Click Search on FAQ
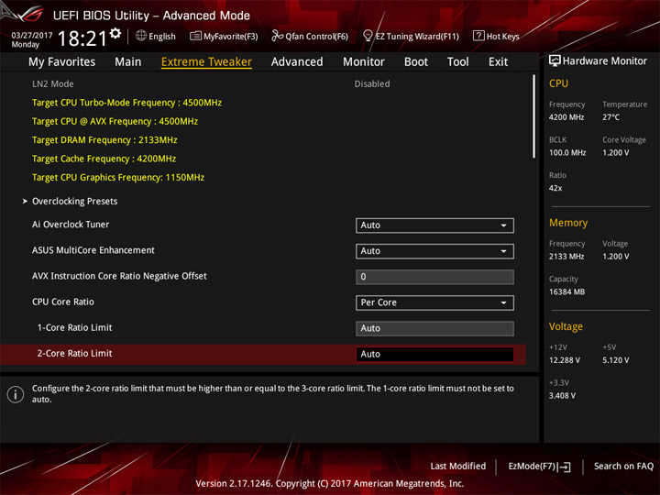Screen dimensions: 660x495 [624, 466]
